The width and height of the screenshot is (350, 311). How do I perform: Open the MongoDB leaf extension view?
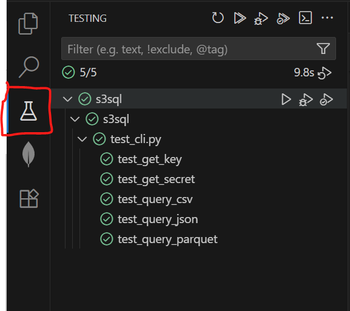tap(29, 154)
